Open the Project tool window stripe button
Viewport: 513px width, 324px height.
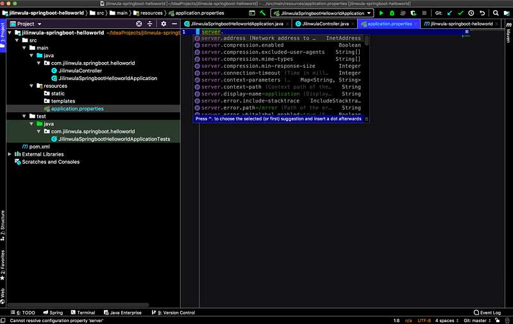point(3,36)
